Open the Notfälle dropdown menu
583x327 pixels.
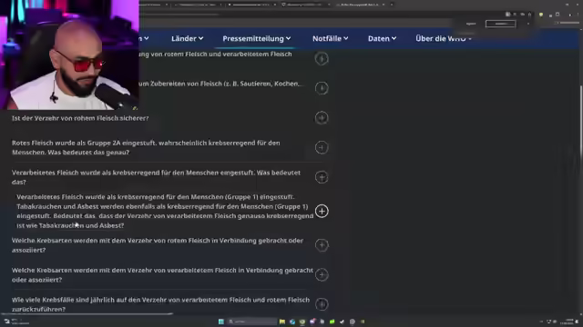[x=330, y=38]
